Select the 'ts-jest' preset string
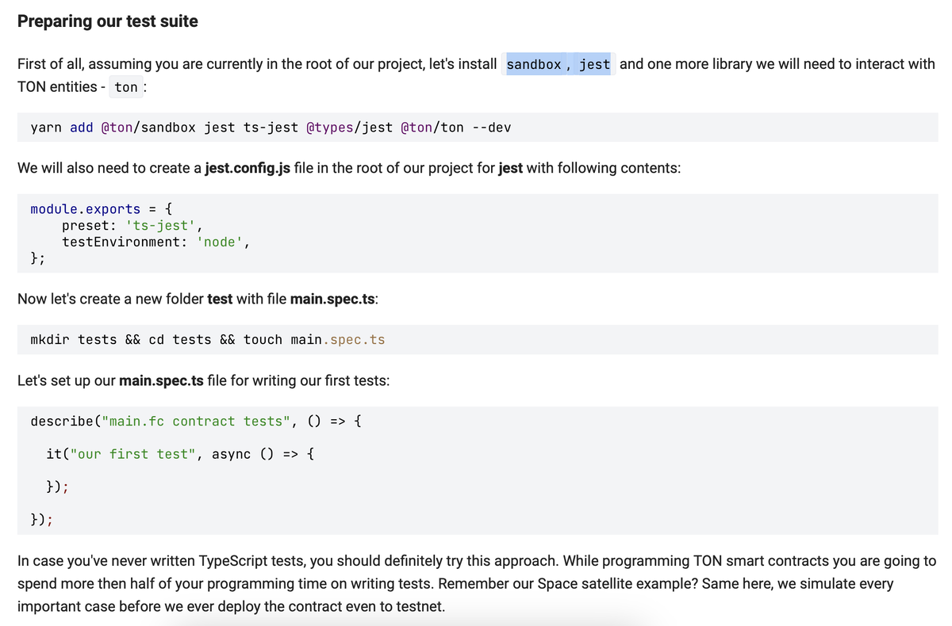Screen dimensions: 952x626 tap(161, 225)
